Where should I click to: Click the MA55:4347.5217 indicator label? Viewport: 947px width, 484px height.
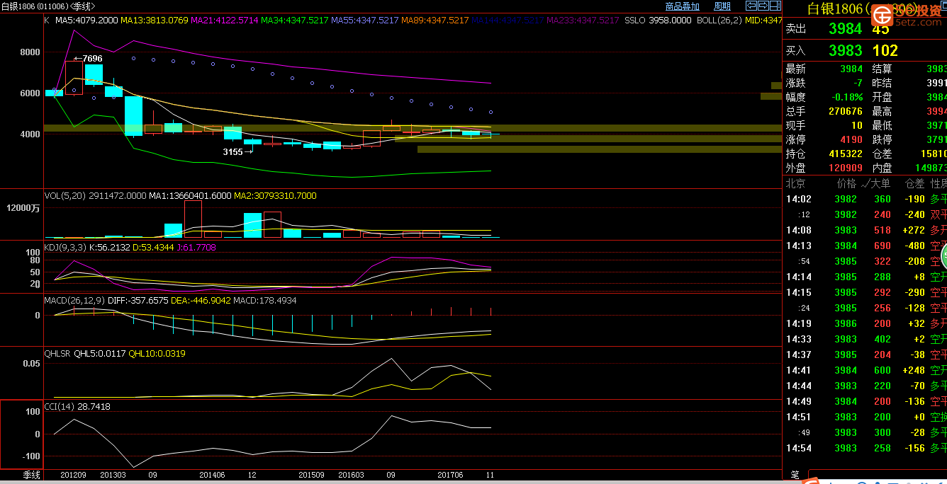(365, 21)
